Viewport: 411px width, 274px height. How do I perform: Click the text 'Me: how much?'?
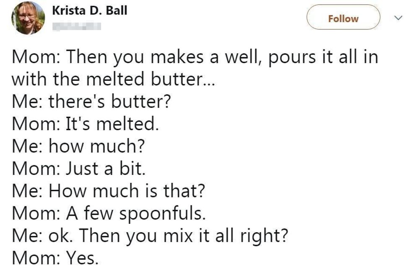coord(78,146)
